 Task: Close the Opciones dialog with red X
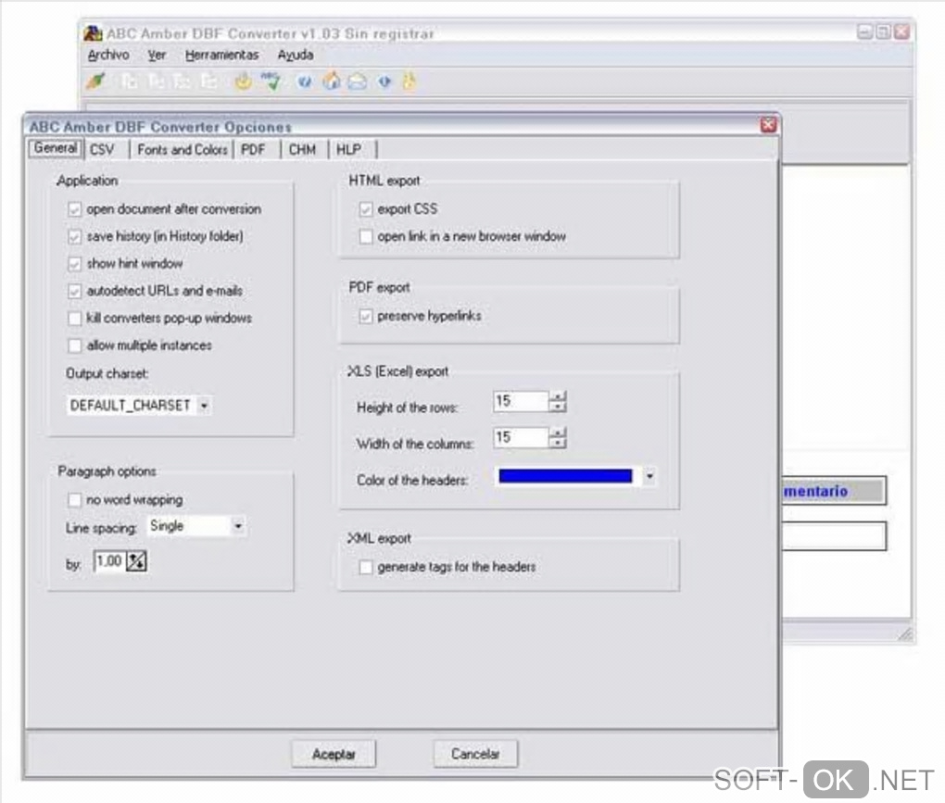click(x=768, y=125)
